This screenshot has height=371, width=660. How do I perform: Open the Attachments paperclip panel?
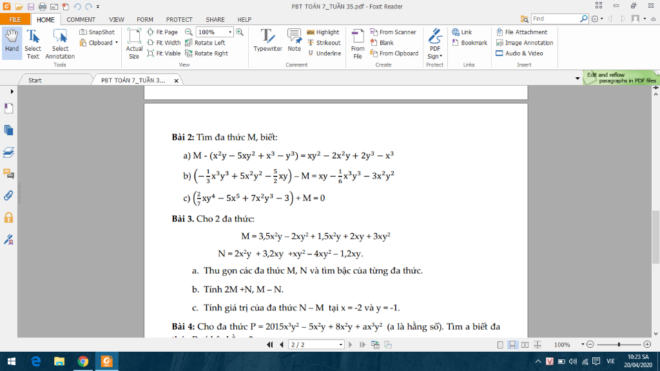pos(8,196)
